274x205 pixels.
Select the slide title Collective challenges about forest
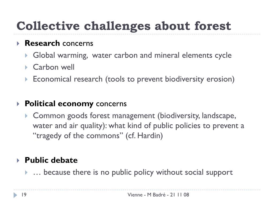point(124,26)
